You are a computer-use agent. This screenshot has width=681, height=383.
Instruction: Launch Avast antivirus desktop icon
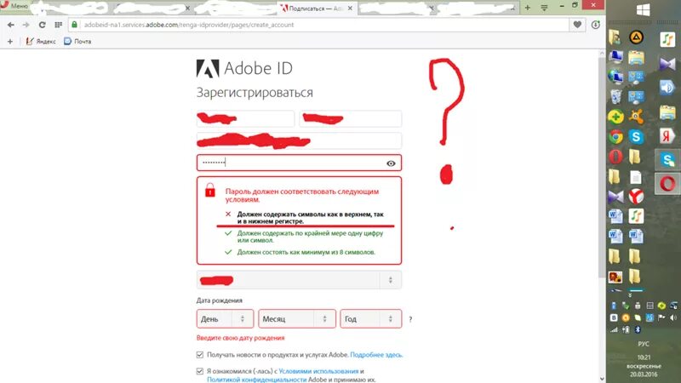pos(636,117)
